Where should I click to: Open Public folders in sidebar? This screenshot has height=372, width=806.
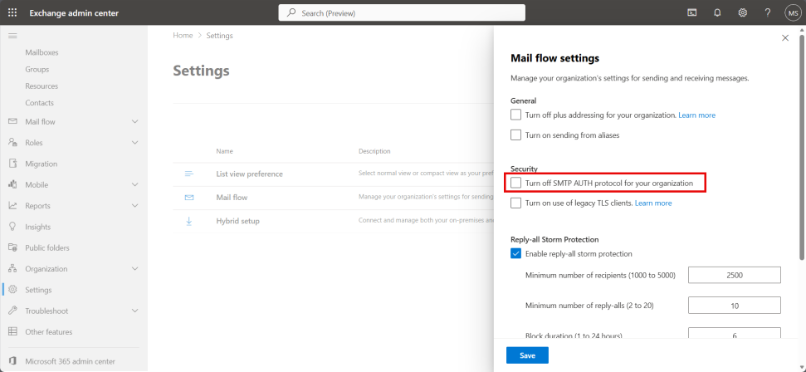click(x=47, y=247)
